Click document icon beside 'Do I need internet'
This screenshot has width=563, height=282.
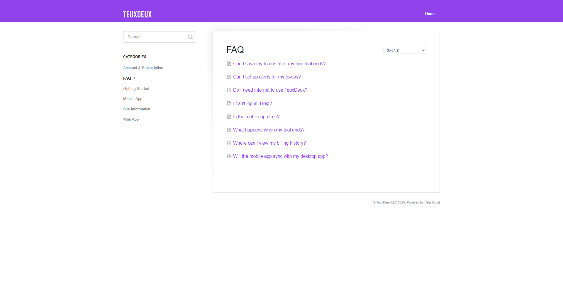point(229,90)
